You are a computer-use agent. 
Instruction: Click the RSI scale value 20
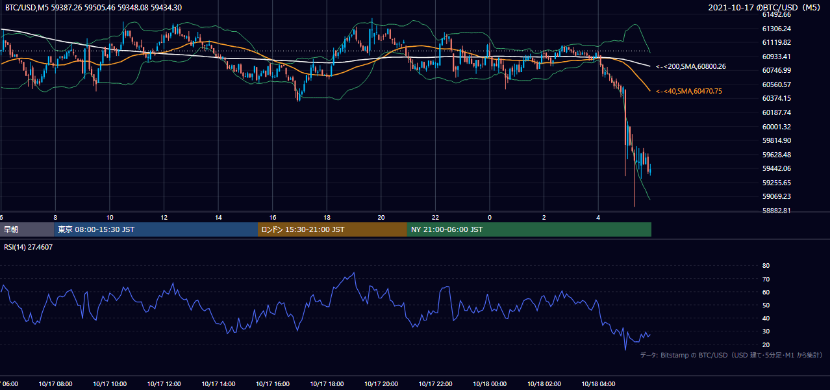766,344
